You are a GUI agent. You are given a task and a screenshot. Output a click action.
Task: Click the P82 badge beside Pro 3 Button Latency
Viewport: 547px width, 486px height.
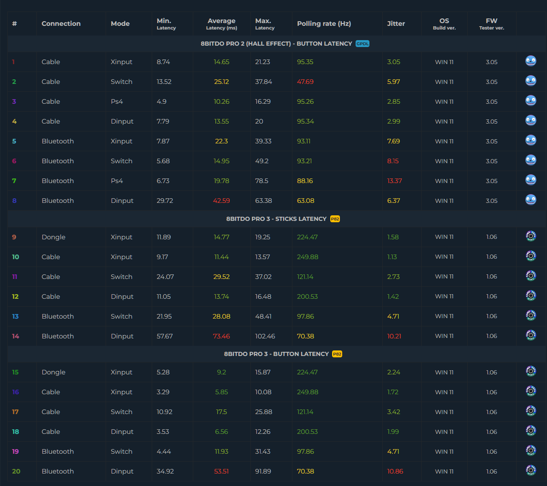click(337, 354)
